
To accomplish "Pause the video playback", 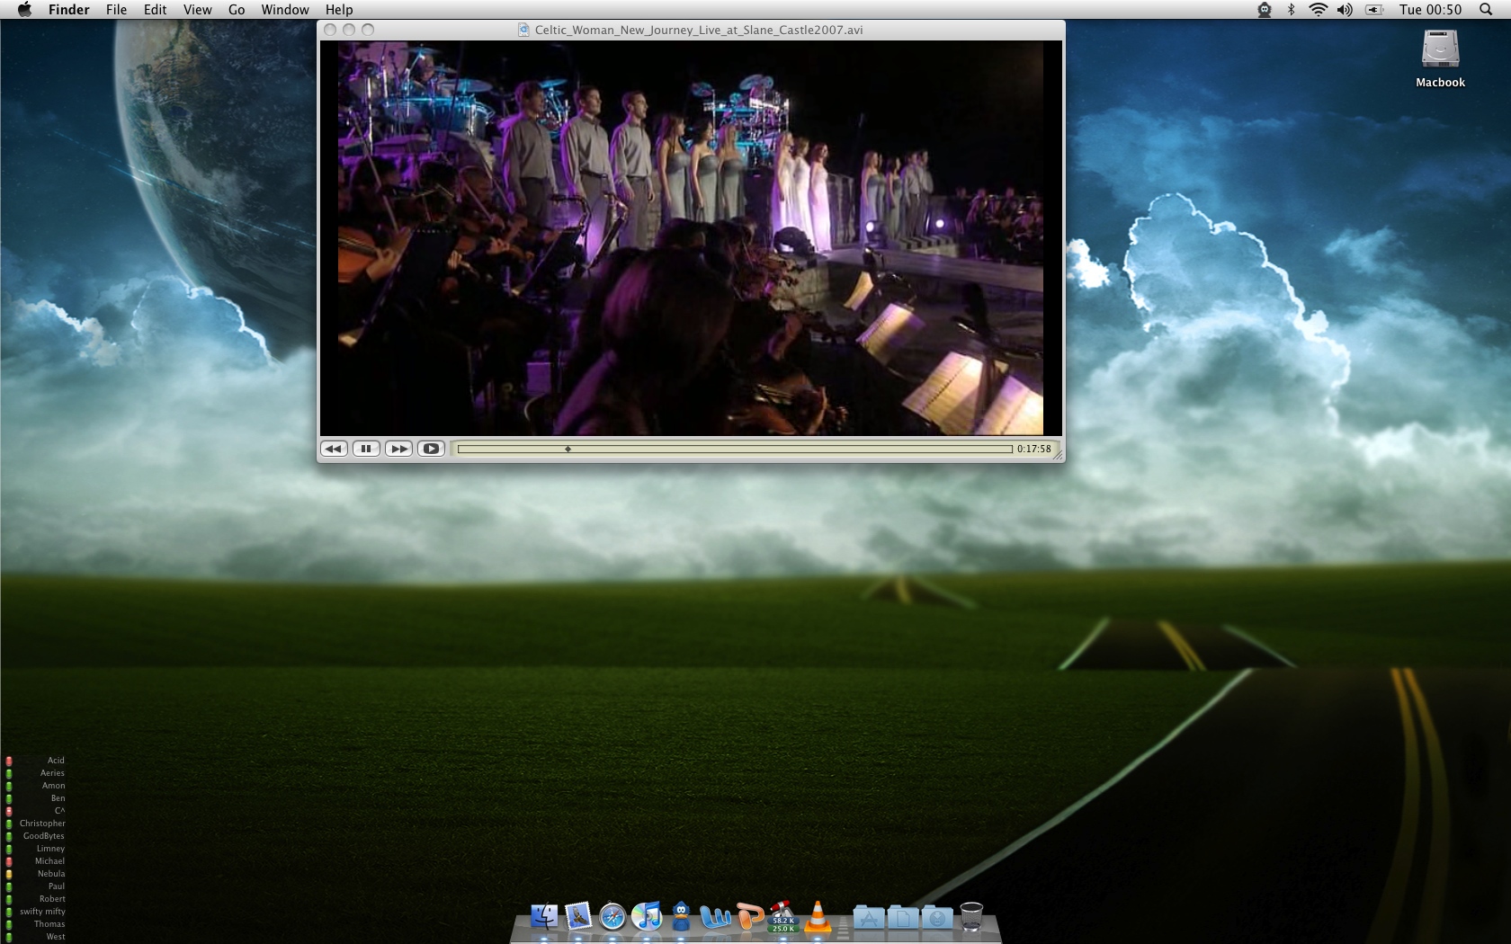I will (366, 449).
